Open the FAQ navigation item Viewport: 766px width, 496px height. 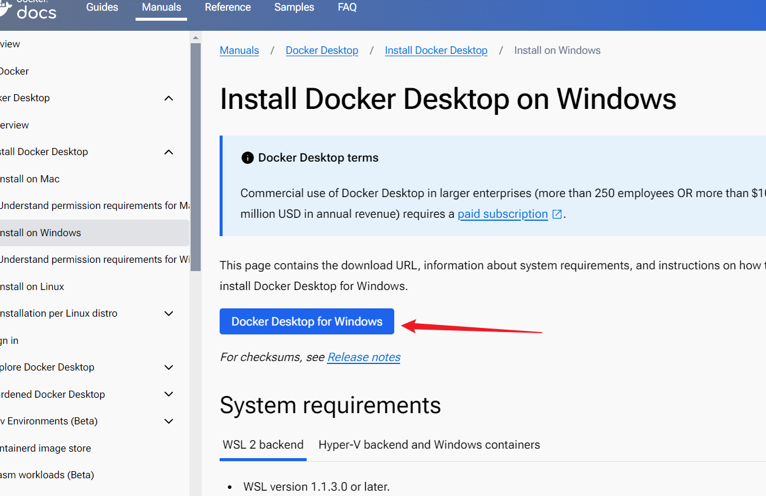point(347,8)
